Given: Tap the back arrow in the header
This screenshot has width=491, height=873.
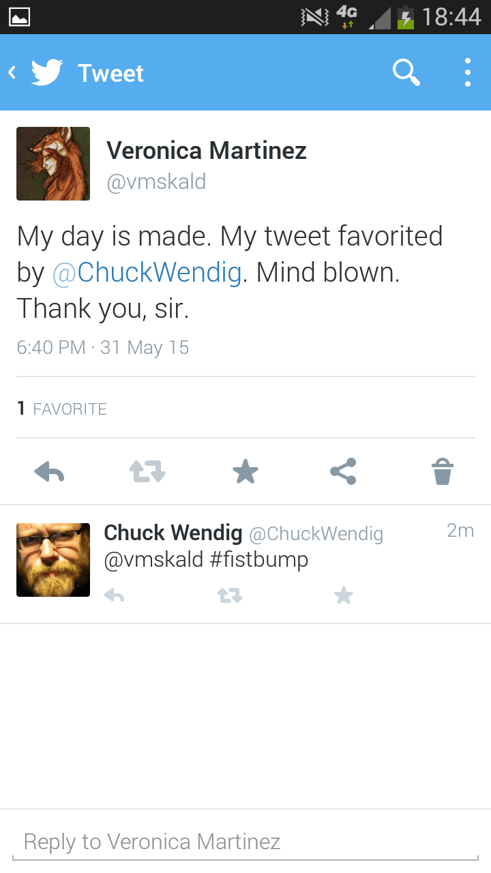Looking at the screenshot, I should pyautogui.click(x=12, y=72).
